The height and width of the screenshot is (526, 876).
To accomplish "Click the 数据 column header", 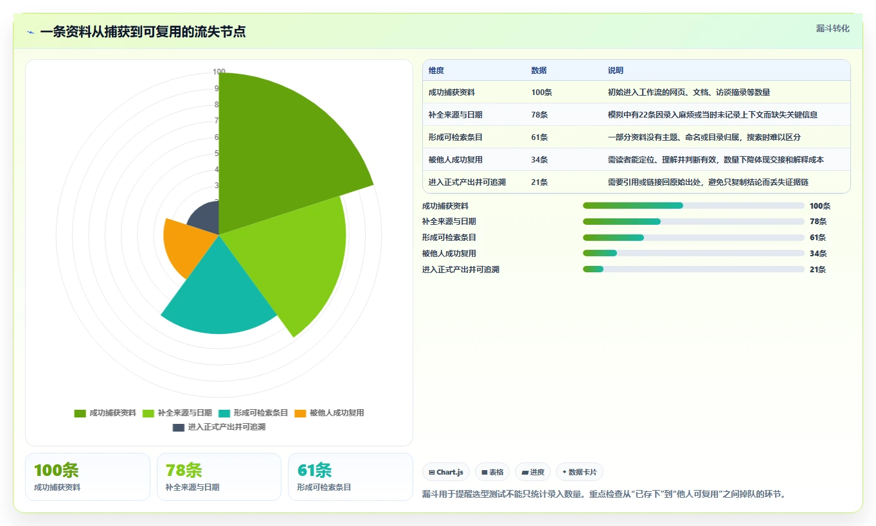I will [539, 71].
